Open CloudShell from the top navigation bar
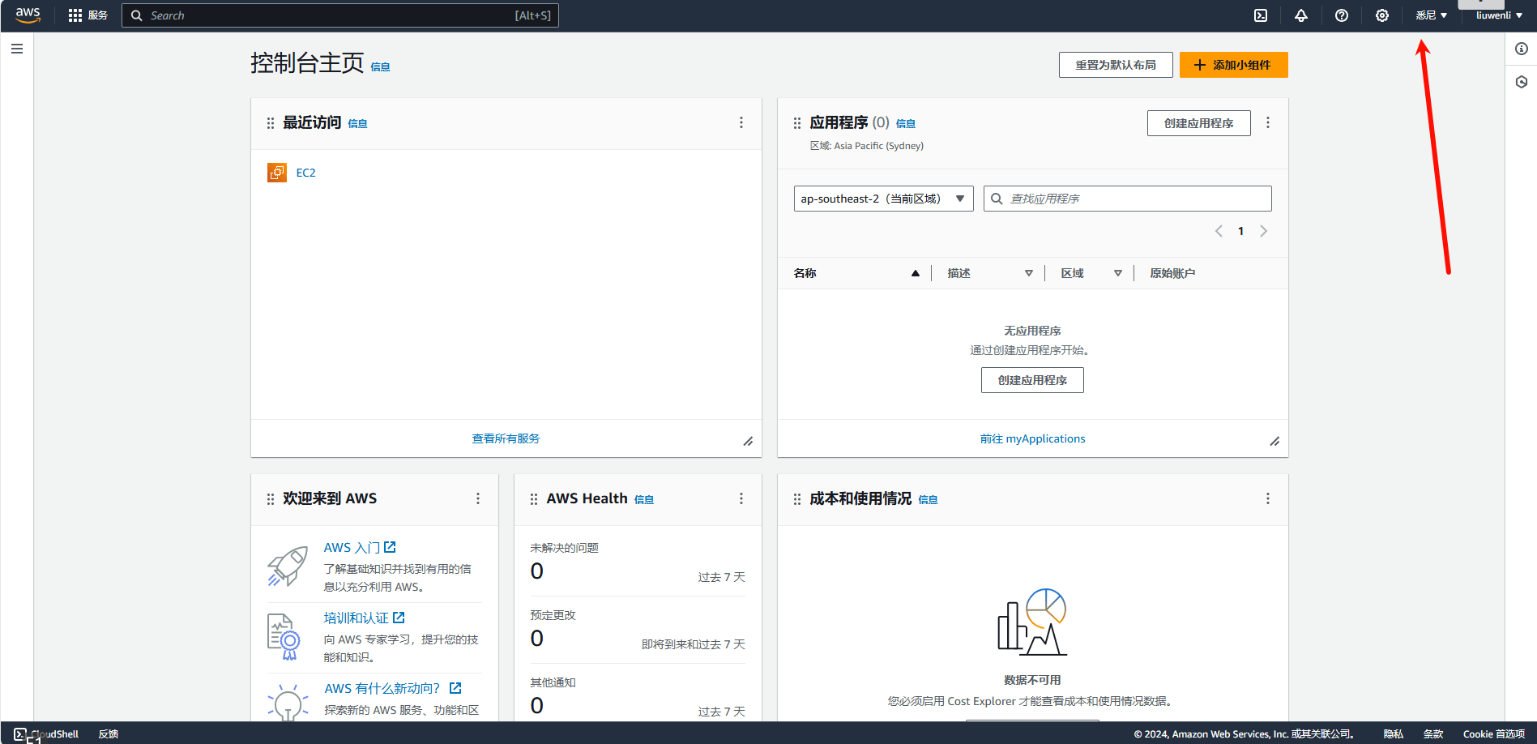1537x744 pixels. (x=1261, y=15)
